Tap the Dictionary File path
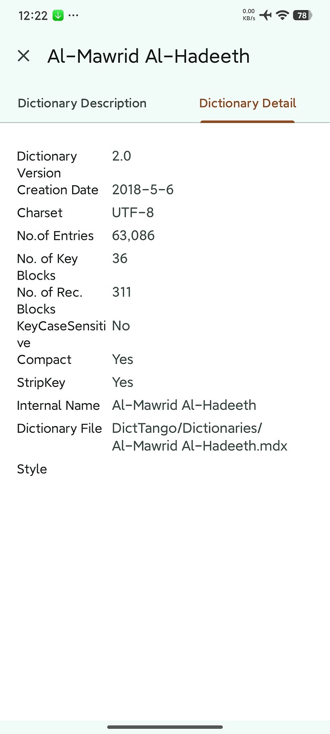The height and width of the screenshot is (734, 330). tap(199, 437)
